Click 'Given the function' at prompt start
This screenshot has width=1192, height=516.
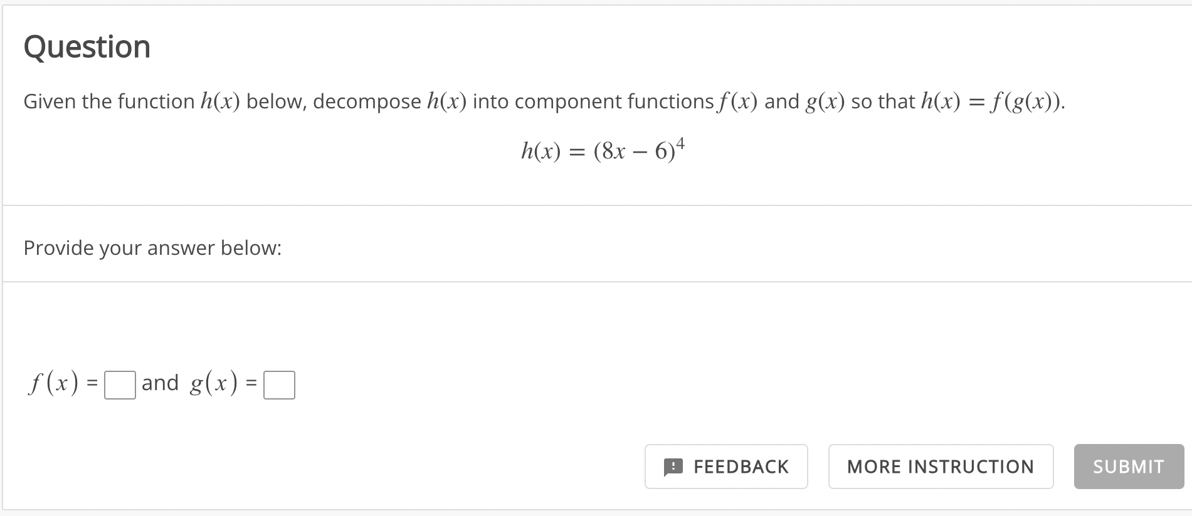tap(109, 101)
